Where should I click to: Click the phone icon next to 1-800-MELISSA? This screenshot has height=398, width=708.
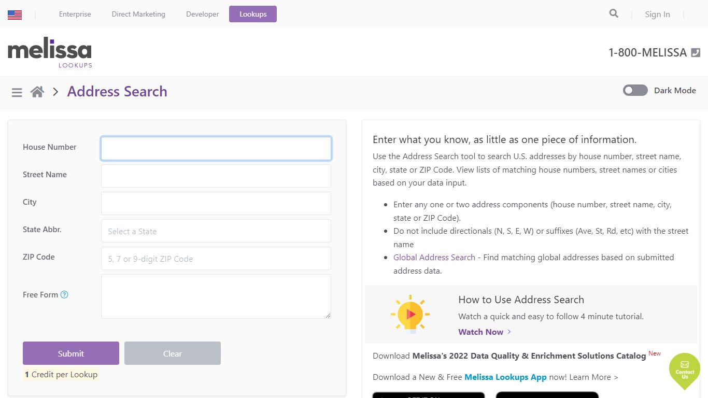pos(696,52)
